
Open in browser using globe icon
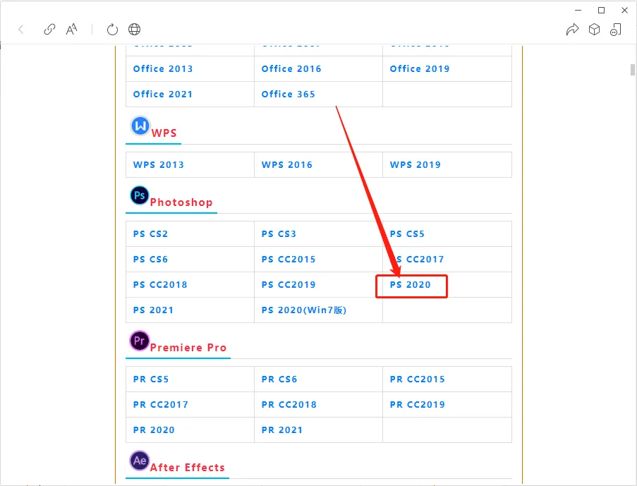coord(135,29)
